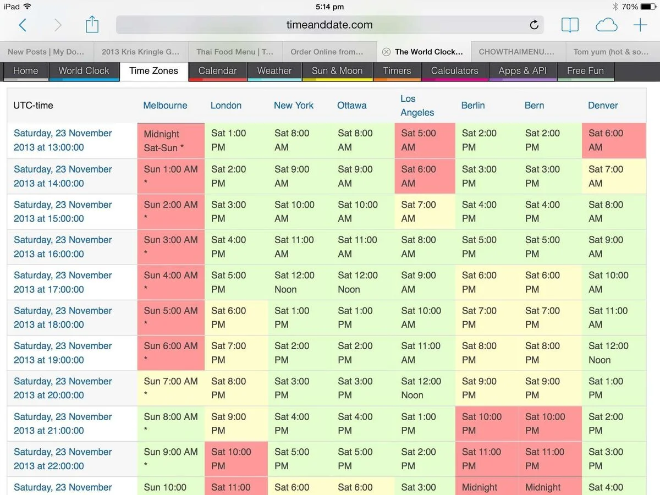This screenshot has height=495, width=660.
Task: Open the Calendar menu
Action: (217, 71)
